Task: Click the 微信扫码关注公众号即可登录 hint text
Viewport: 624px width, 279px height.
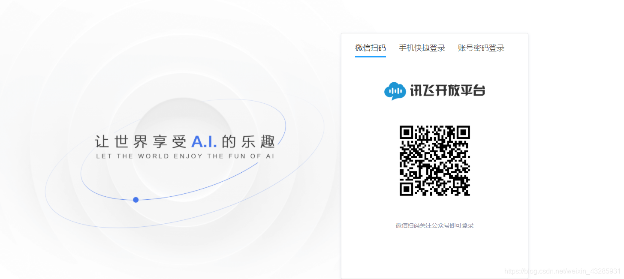Action: click(434, 225)
